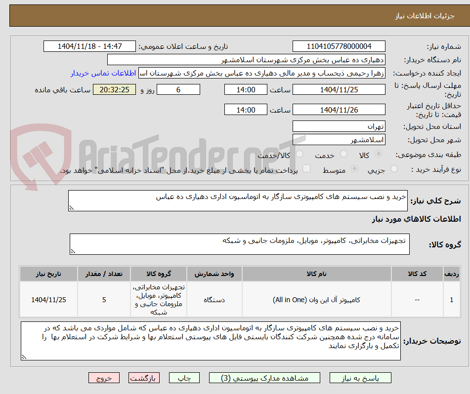The width and height of the screenshot is (470, 394).
Task: Select the متوسط purchase type radio
Action: (354, 169)
